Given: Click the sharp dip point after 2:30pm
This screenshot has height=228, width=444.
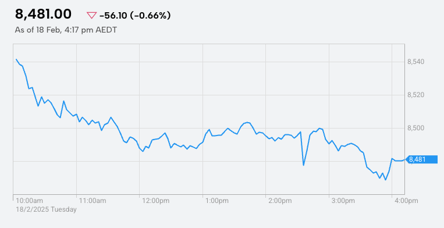Looking at the screenshot, I should pos(304,165).
